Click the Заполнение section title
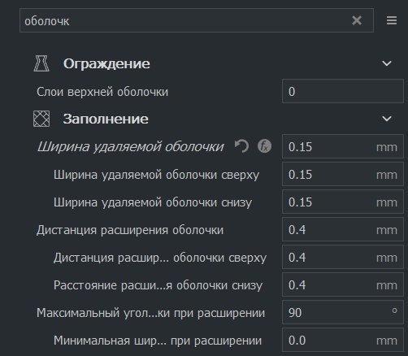 click(x=106, y=119)
